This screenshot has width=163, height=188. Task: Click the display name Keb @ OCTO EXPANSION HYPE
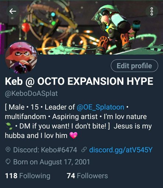coord(79,81)
